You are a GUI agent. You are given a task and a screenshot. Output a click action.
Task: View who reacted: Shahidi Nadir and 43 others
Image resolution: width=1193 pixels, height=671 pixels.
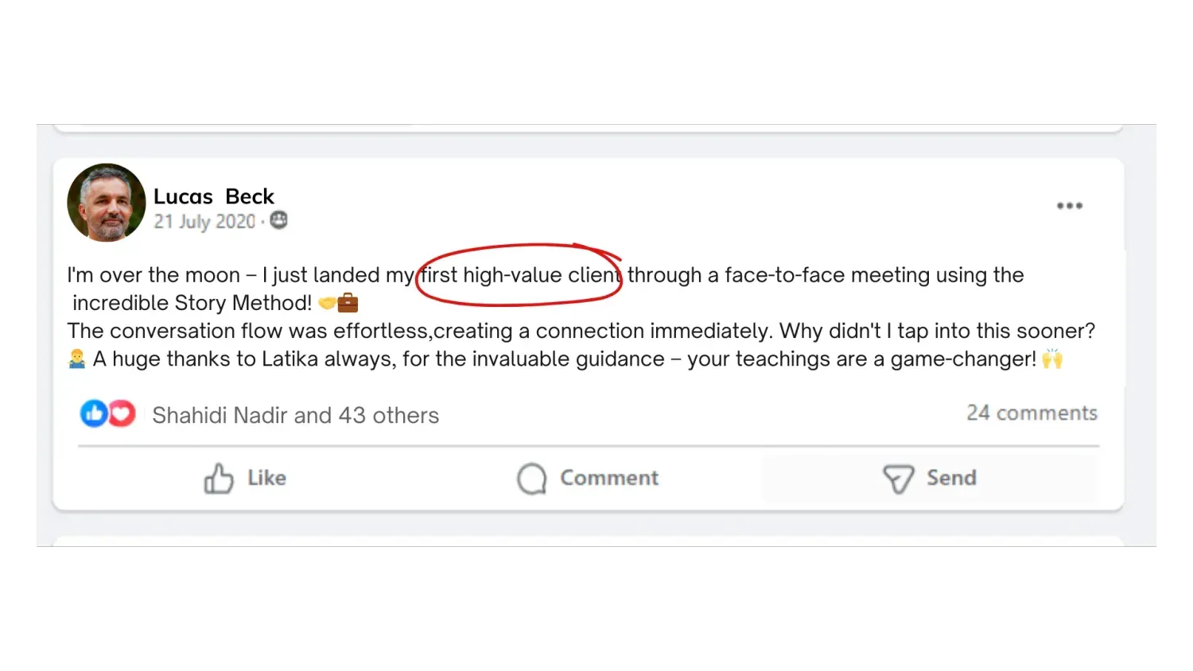[x=295, y=415]
